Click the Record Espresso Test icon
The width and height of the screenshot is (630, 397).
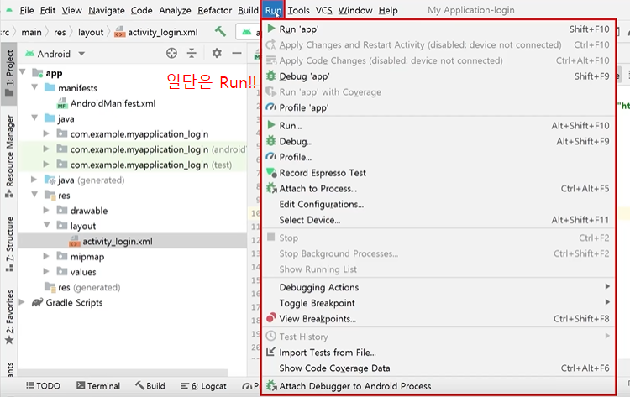point(271,173)
